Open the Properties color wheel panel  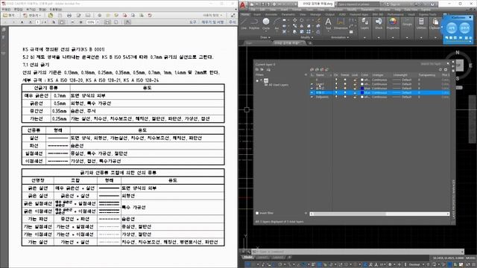(x=393, y=23)
